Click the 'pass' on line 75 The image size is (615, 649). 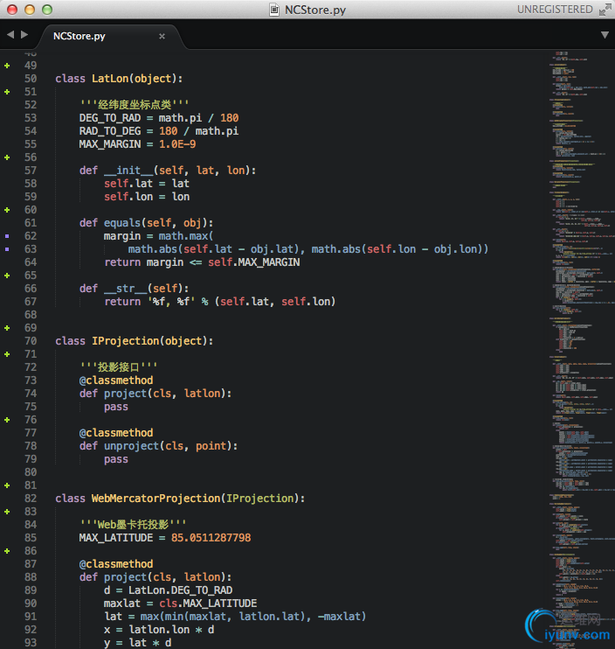click(116, 407)
